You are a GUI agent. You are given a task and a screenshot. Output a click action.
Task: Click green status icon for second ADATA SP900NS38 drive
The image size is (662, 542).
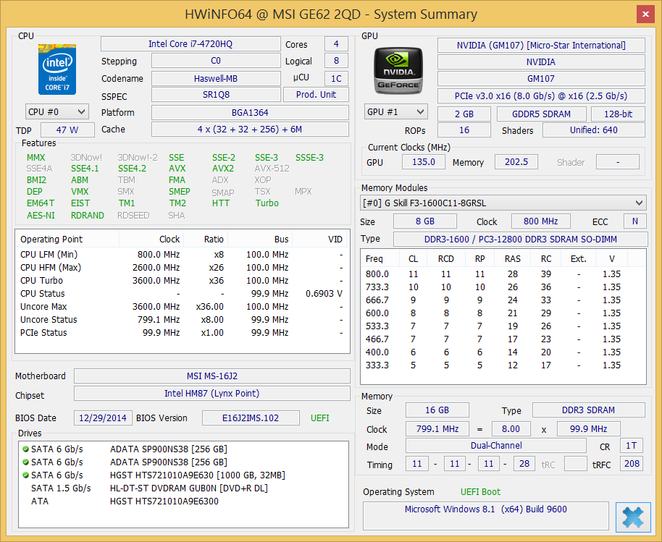[26, 462]
